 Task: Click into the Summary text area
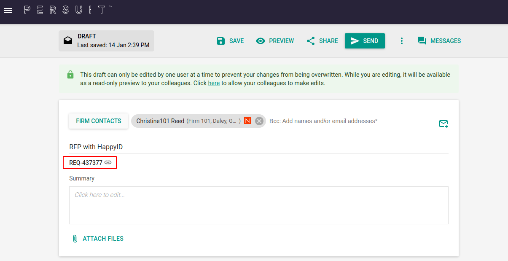click(258, 205)
